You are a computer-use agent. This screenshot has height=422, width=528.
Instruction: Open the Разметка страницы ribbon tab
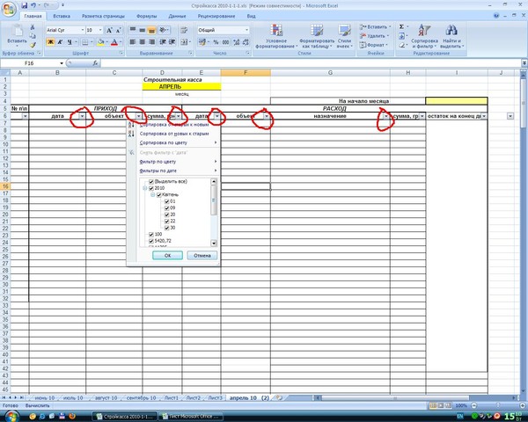[103, 16]
